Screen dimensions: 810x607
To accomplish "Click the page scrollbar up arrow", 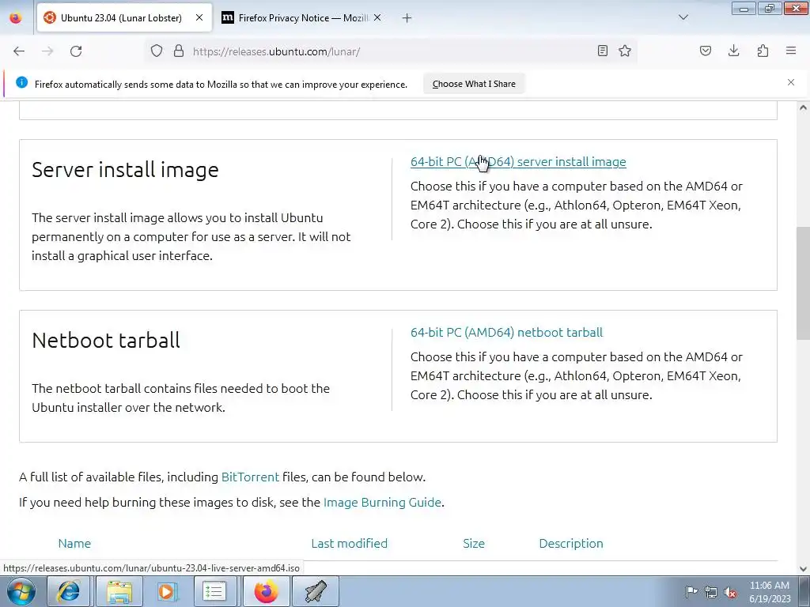I will tap(803, 107).
